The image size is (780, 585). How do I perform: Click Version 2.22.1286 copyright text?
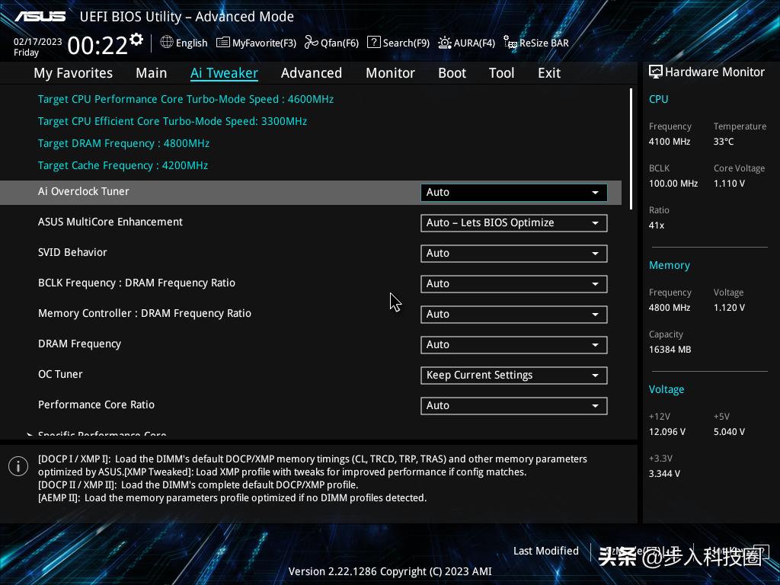click(x=390, y=571)
